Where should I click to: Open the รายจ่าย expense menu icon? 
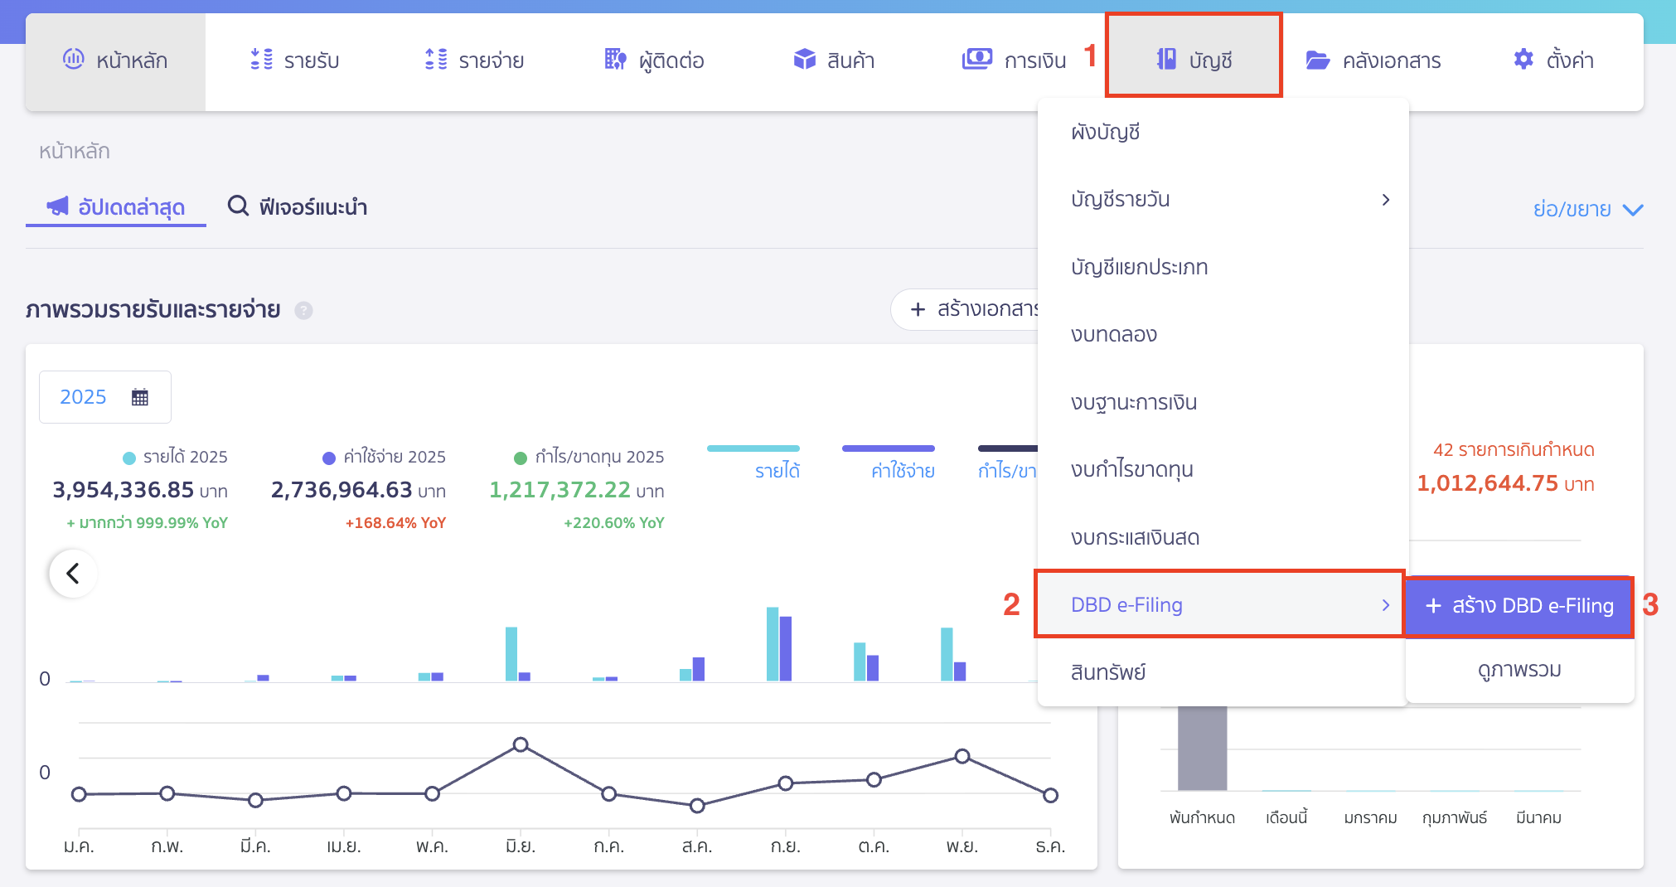point(436,60)
